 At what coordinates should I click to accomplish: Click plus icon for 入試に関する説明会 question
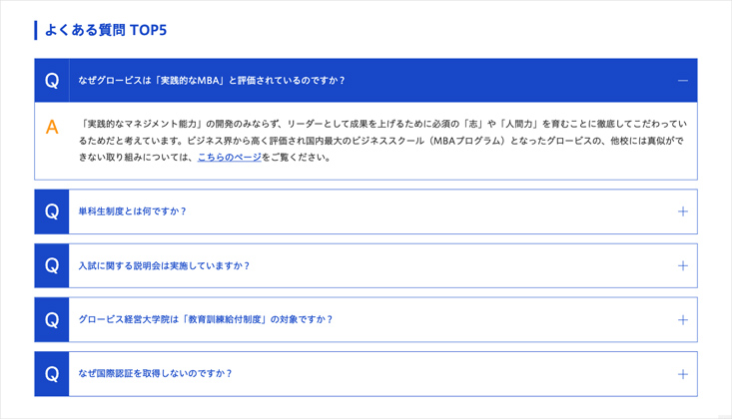point(682,265)
